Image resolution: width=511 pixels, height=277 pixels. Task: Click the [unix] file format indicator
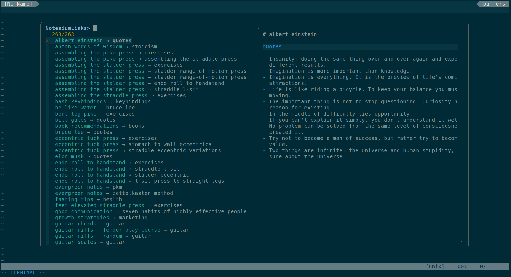(435, 266)
